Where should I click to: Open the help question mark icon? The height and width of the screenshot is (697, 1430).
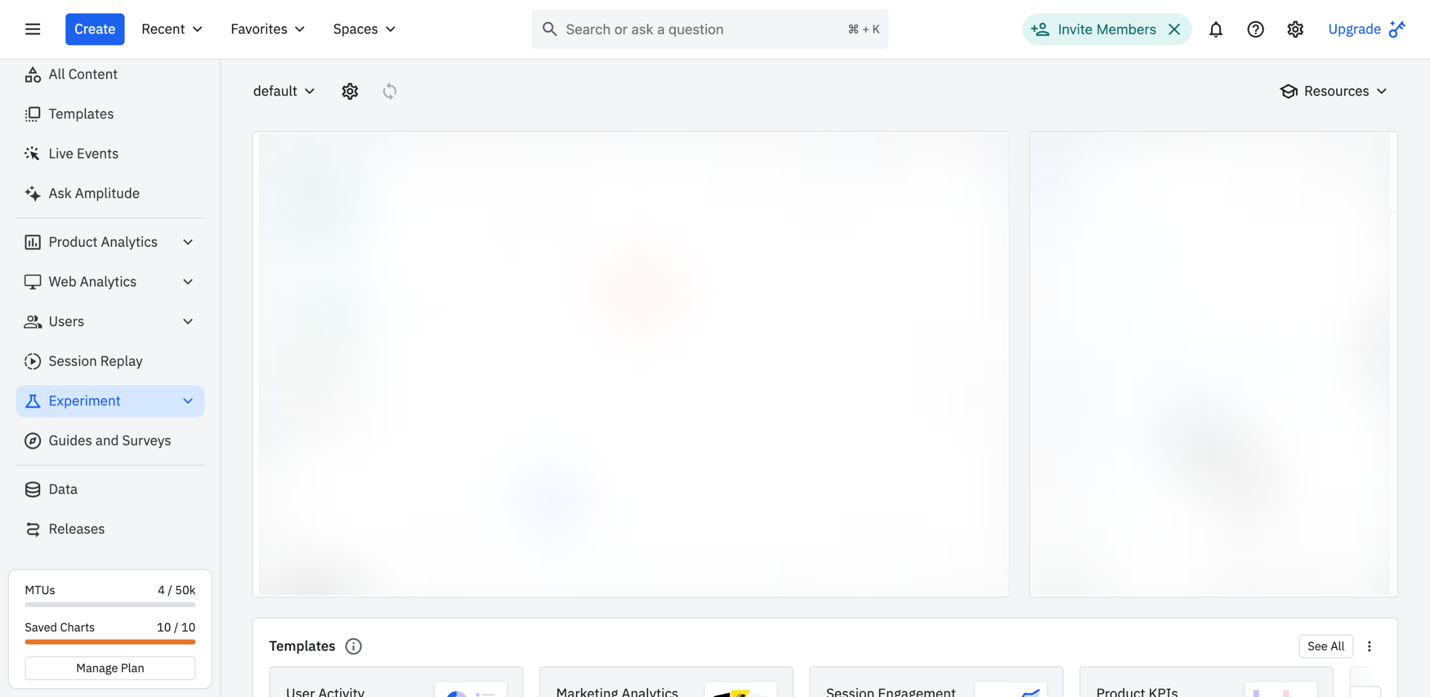[x=1255, y=29]
